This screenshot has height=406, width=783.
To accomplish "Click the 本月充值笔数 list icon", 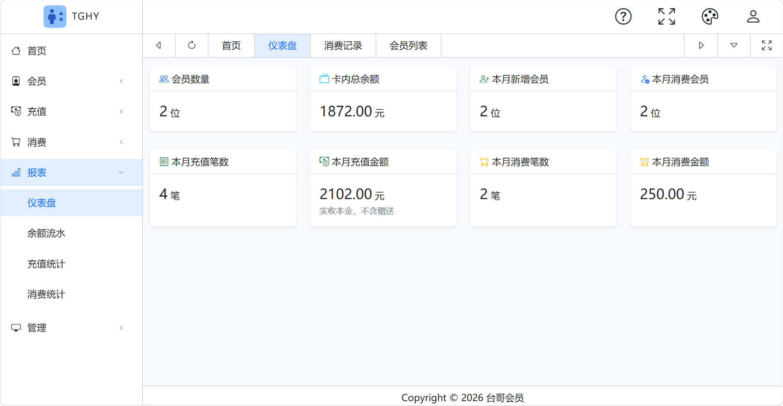I will pyautogui.click(x=164, y=162).
